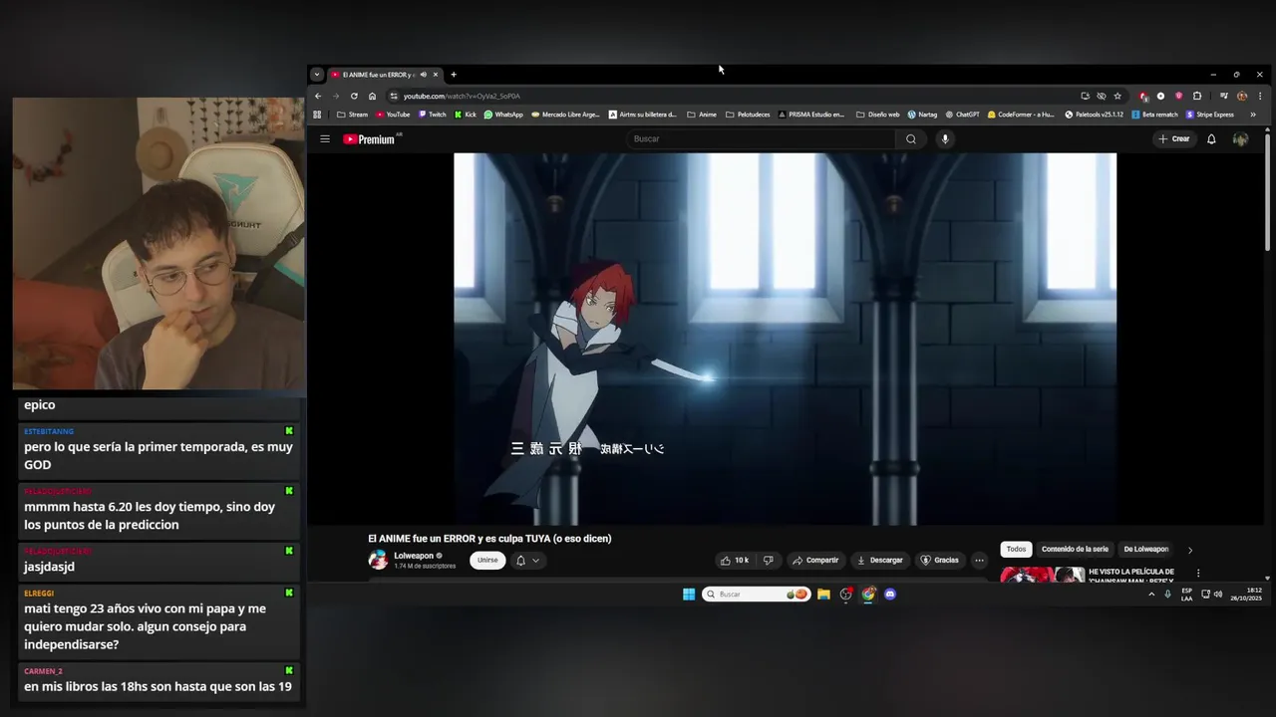Like the video with thumbs up

click(735, 561)
